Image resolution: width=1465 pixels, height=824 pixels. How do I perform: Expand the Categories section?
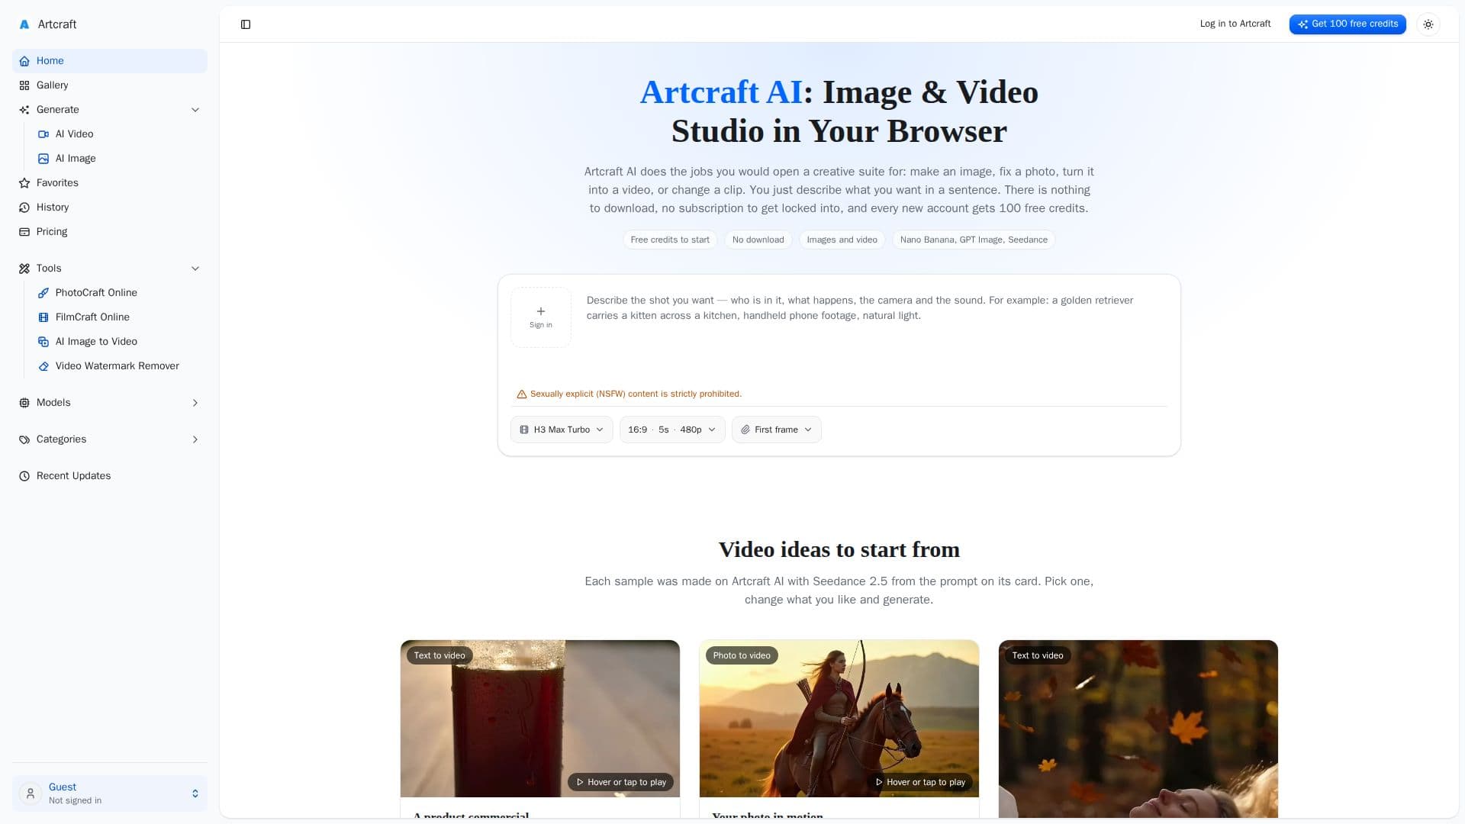110,439
